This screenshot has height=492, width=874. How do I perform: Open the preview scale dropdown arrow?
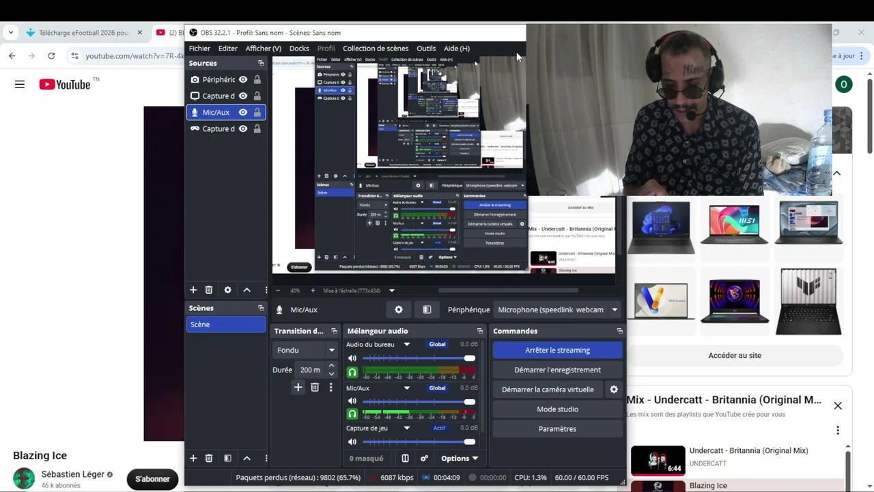pos(391,290)
